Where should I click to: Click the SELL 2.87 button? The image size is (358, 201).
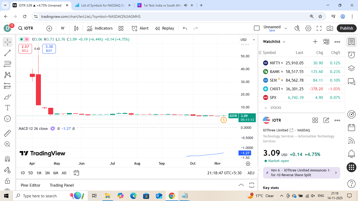25,49
